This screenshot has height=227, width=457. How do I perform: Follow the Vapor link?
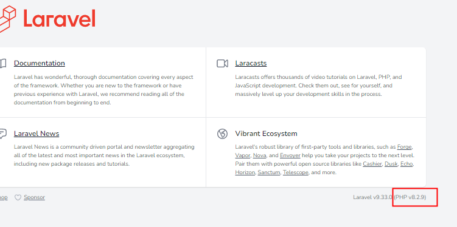pyautogui.click(x=242, y=155)
